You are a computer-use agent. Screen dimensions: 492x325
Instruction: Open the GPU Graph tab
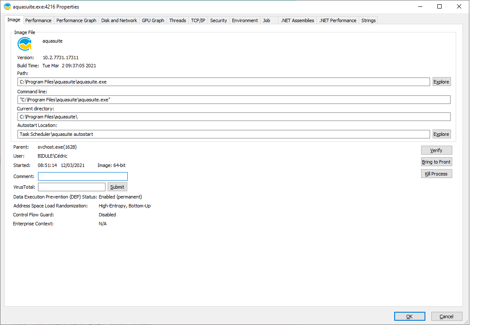point(153,20)
